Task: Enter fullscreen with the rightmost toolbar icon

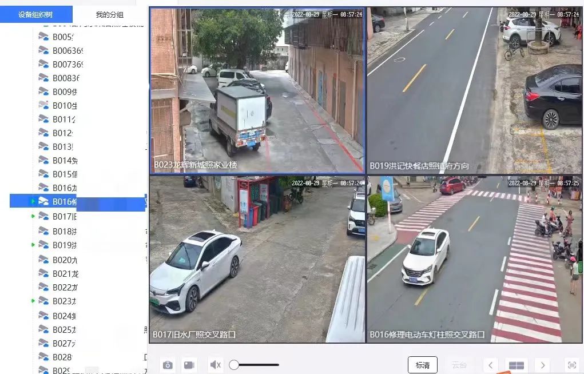Action: pyautogui.click(x=571, y=365)
